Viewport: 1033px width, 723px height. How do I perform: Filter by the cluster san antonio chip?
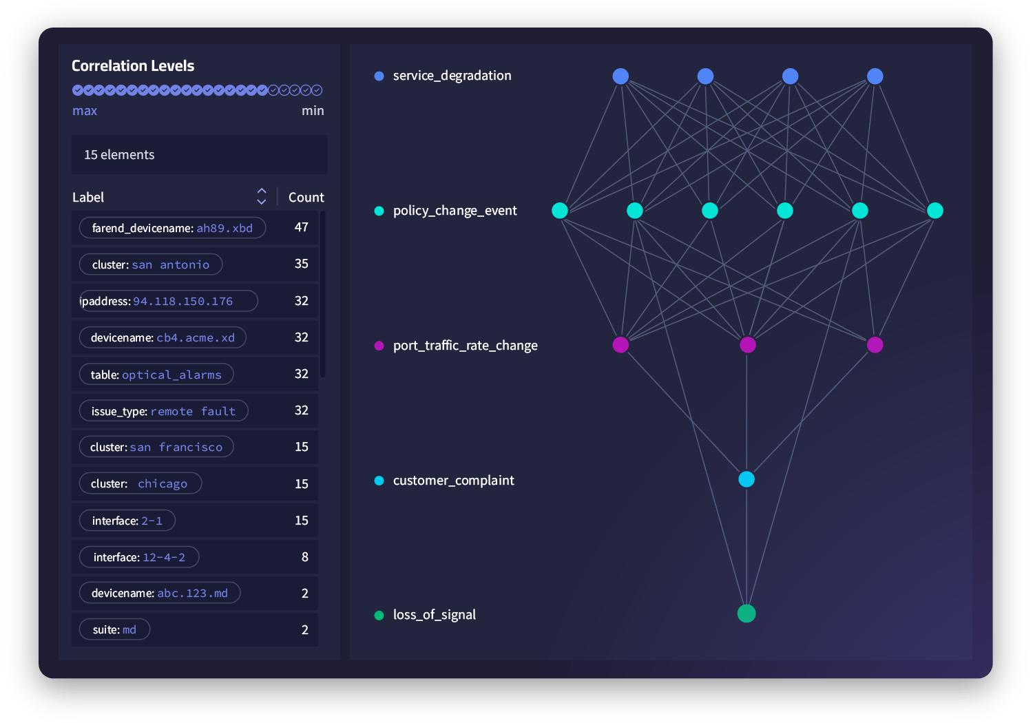(151, 264)
